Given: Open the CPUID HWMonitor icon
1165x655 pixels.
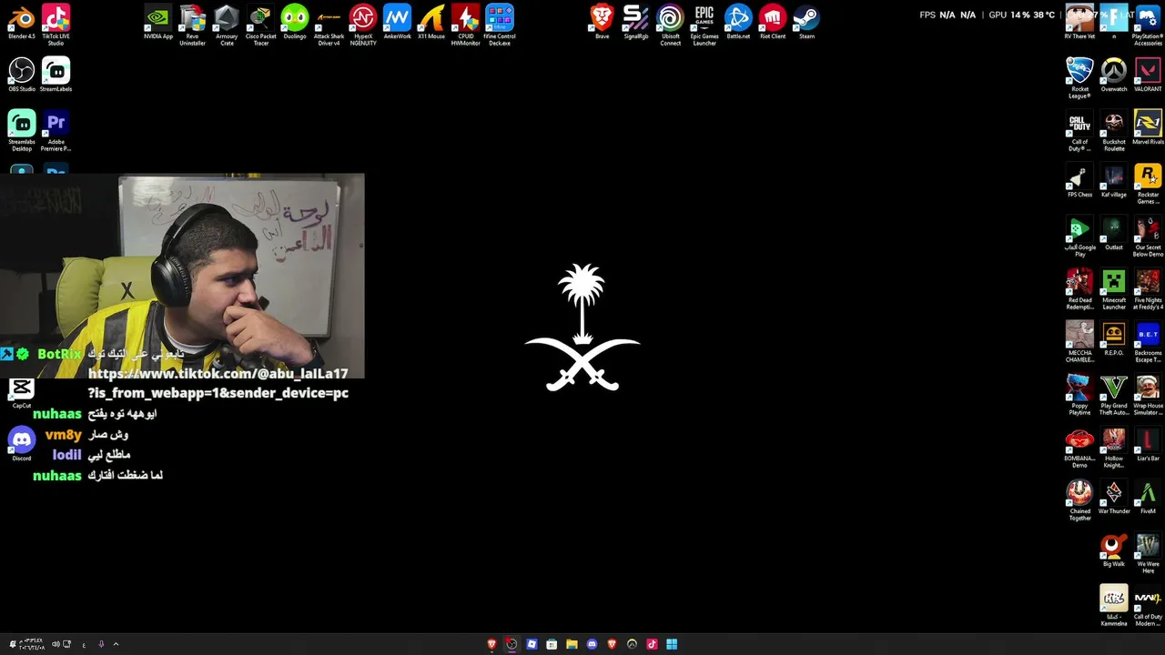Looking at the screenshot, I should tap(465, 25).
